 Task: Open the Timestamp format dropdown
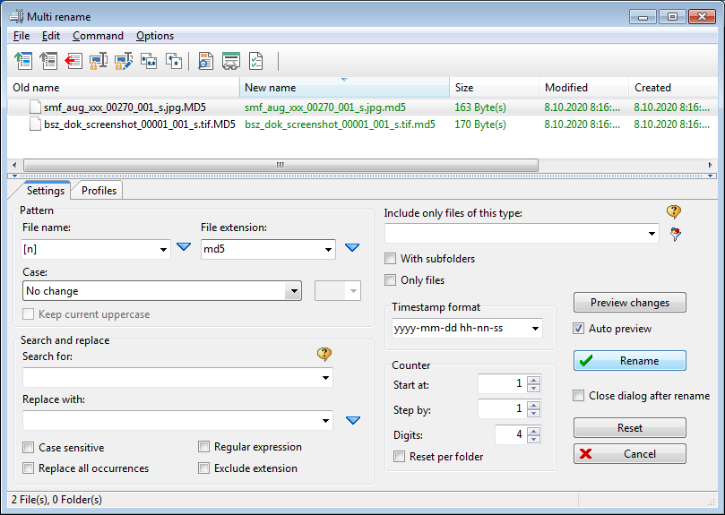click(535, 329)
